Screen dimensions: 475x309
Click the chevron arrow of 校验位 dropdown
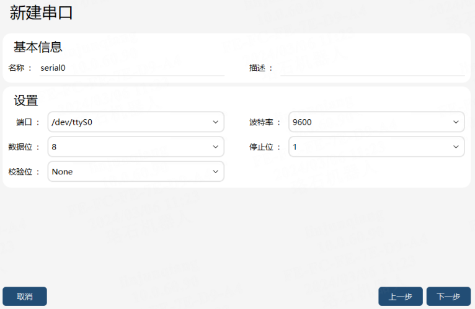pyautogui.click(x=215, y=172)
